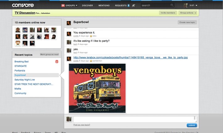Open the leah user dropdown

(x=193, y=5)
